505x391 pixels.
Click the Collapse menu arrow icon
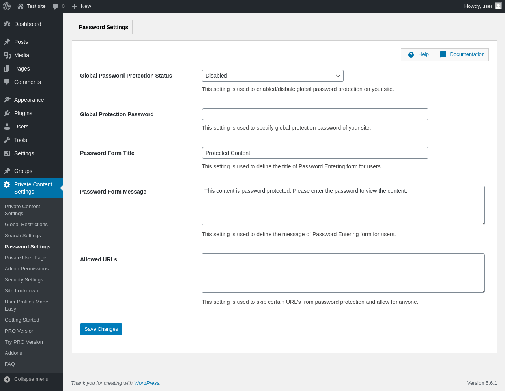click(x=7, y=379)
